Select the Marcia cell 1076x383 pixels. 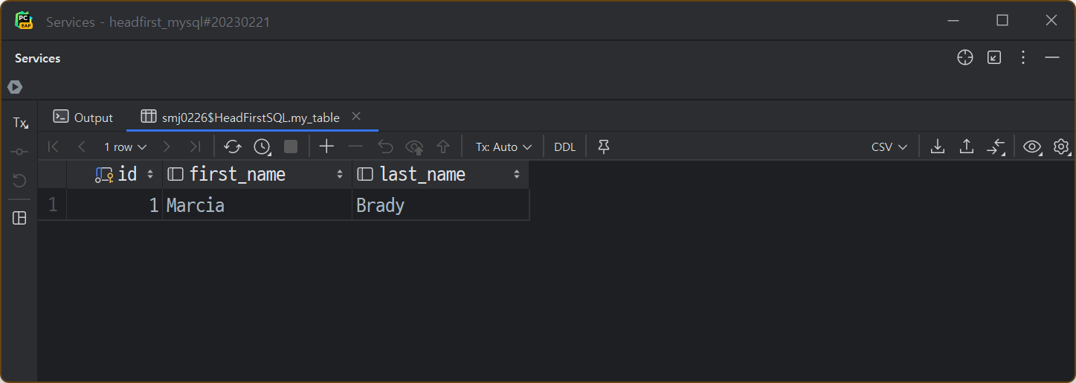[257, 205]
